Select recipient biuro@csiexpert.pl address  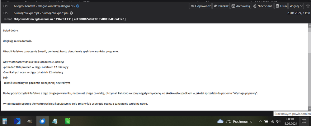tap(41, 13)
